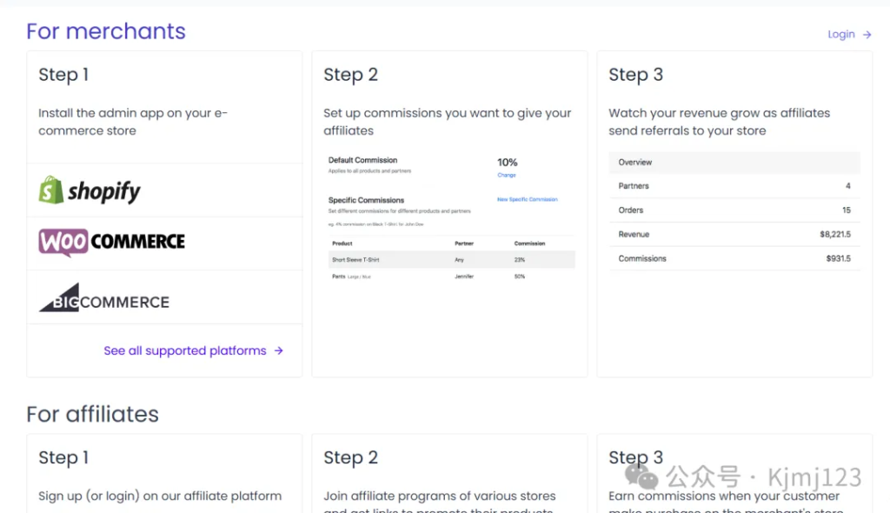The image size is (890, 513).
Task: Click the For affiliates heading
Action: (x=92, y=414)
